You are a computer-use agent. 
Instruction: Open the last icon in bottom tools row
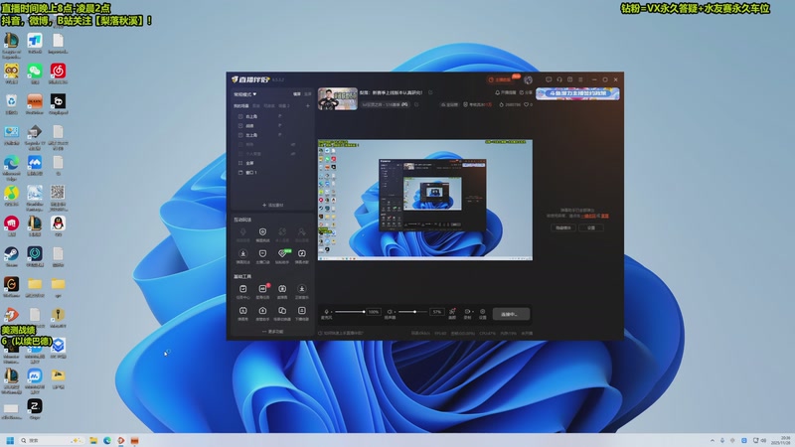(x=302, y=310)
